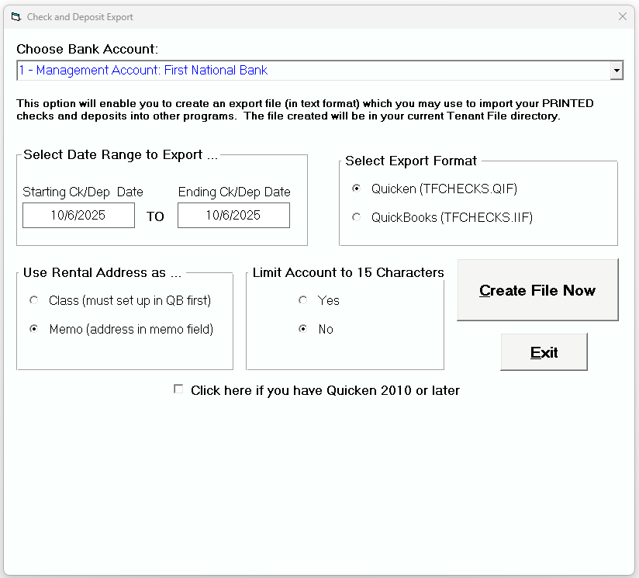This screenshot has height=578, width=639.
Task: Click the dropdown arrow beside Management Account
Action: click(617, 70)
